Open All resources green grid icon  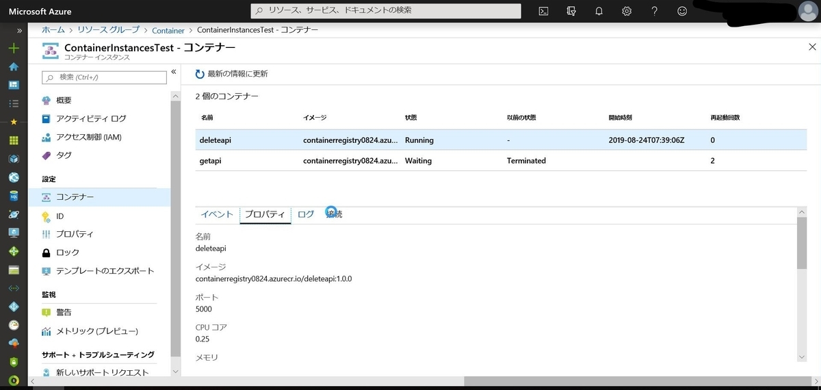click(x=13, y=140)
